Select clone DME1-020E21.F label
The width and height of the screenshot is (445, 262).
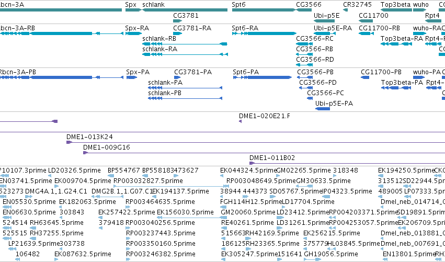pos(265,116)
